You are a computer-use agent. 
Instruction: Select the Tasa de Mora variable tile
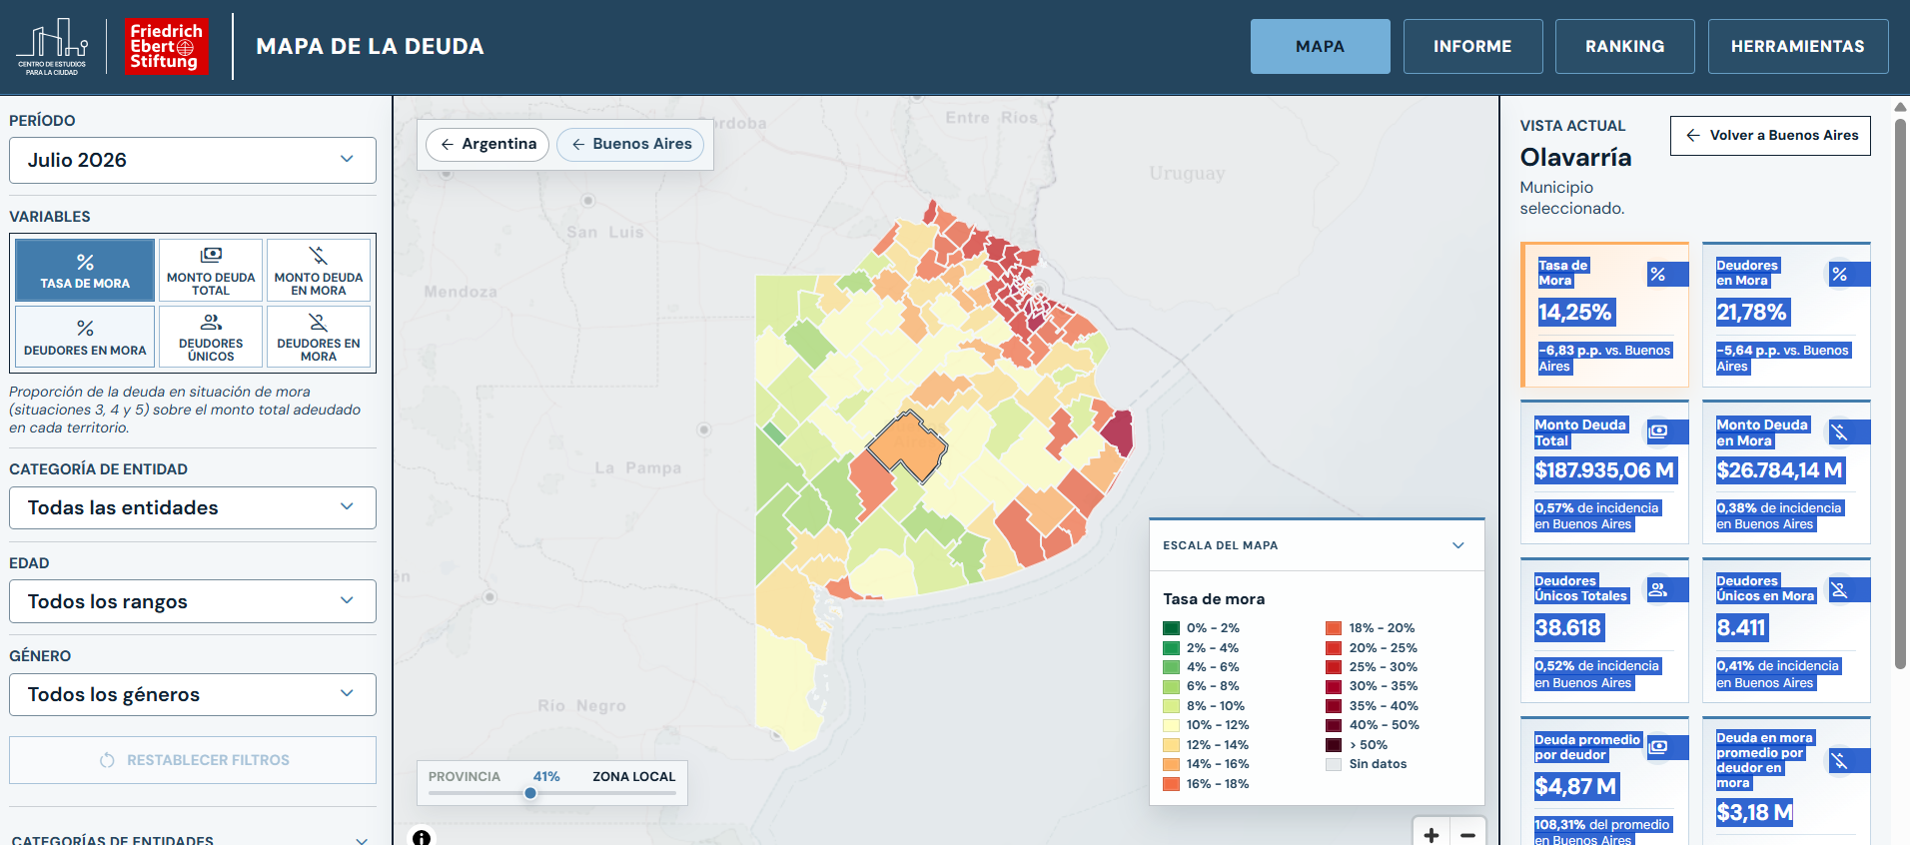pos(85,270)
